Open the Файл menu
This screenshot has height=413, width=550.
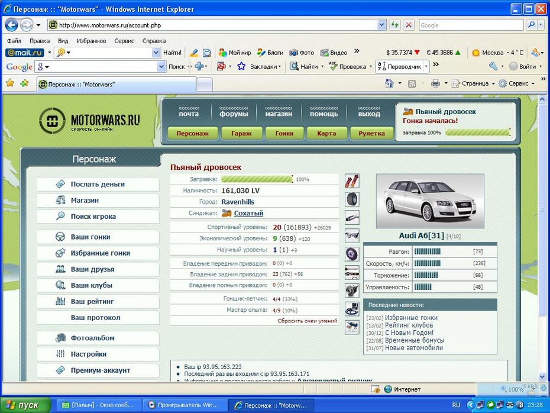click(x=14, y=41)
